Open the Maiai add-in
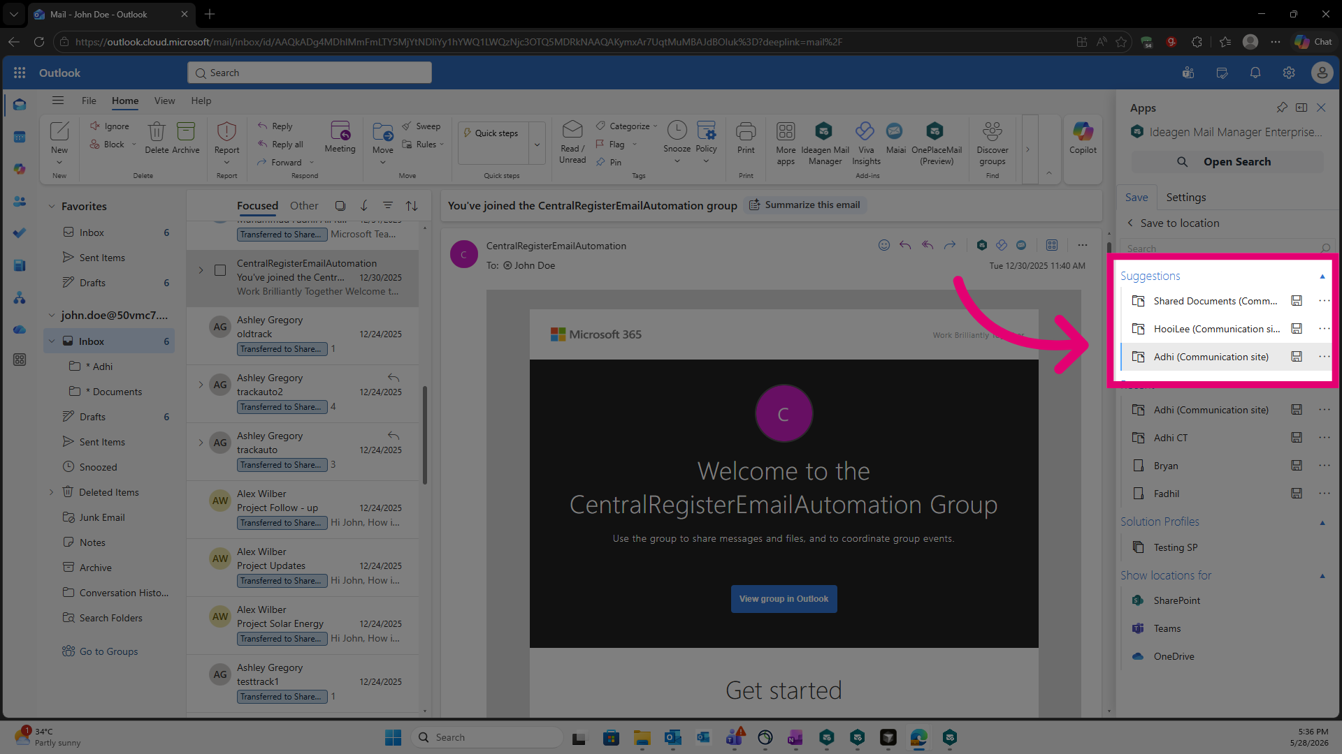Screen dimensions: 1342x754 click(x=895, y=138)
